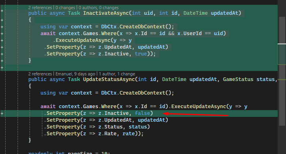Click the "0 changes" CodeLens link

point(65,8)
